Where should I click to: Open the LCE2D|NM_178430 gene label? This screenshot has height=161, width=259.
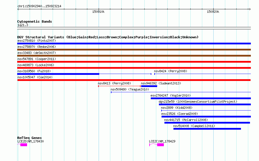[x=31, y=141]
